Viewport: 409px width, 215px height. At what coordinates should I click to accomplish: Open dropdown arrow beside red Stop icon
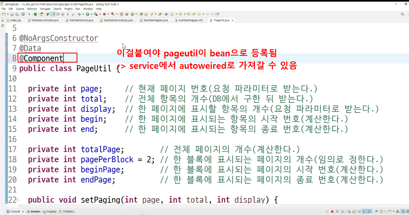(x=108, y=14)
